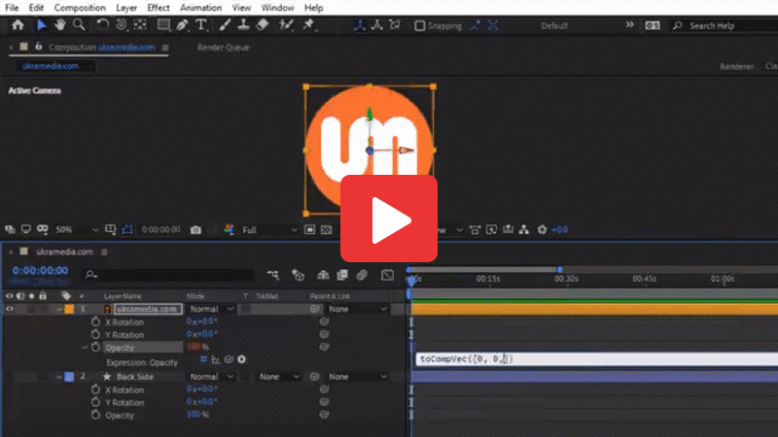Select the Hand tool
The height and width of the screenshot is (437, 778).
(60, 25)
